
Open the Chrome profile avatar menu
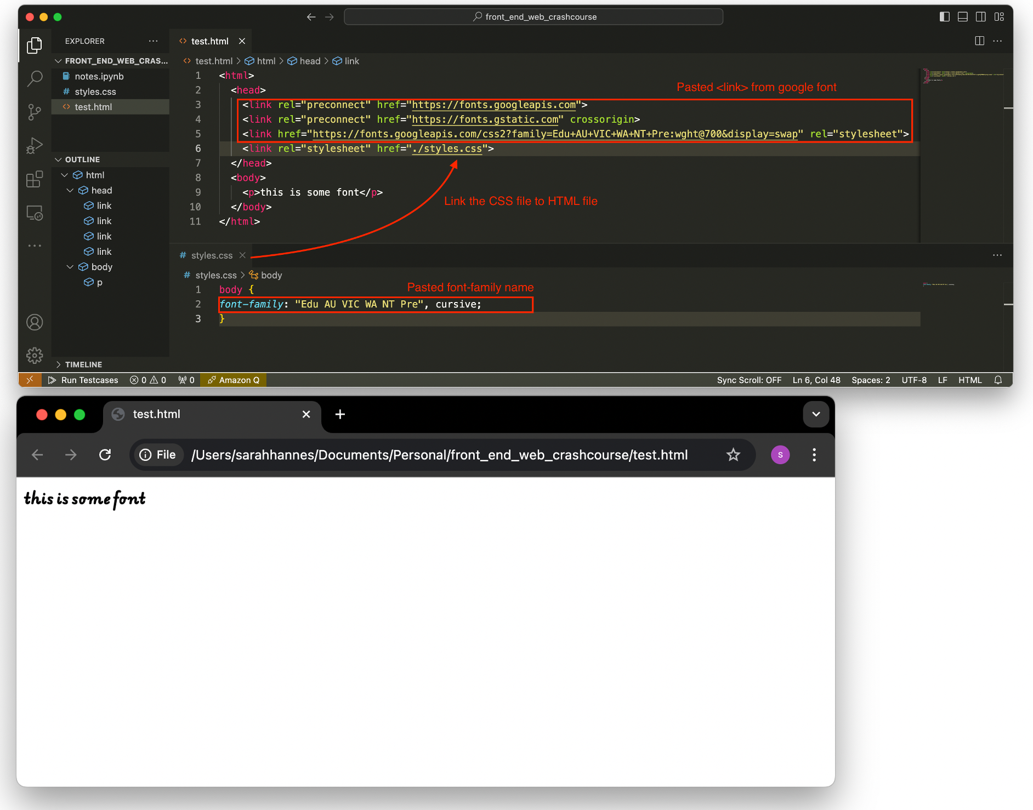tap(780, 455)
